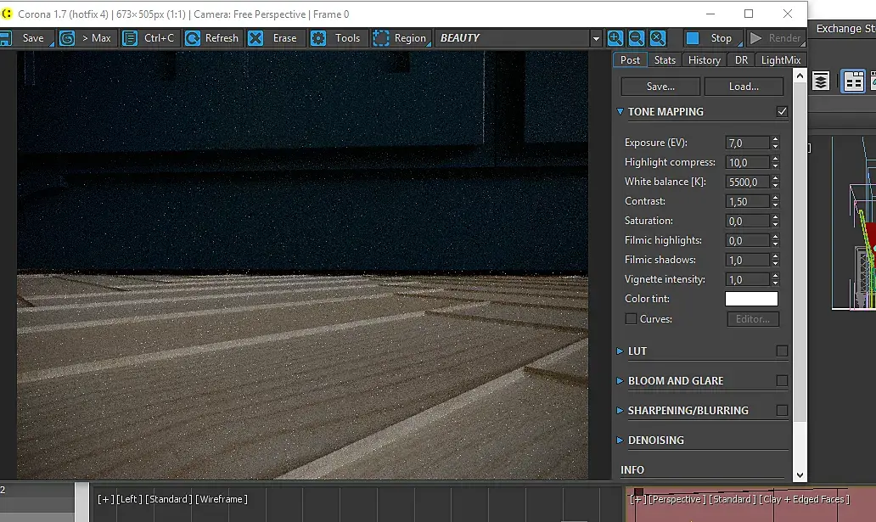This screenshot has width=876, height=522.
Task: Expand the LUT section
Action: (x=620, y=351)
